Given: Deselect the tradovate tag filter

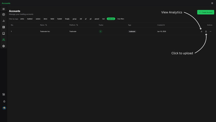Looking at the screenshot, I should click(x=111, y=19).
